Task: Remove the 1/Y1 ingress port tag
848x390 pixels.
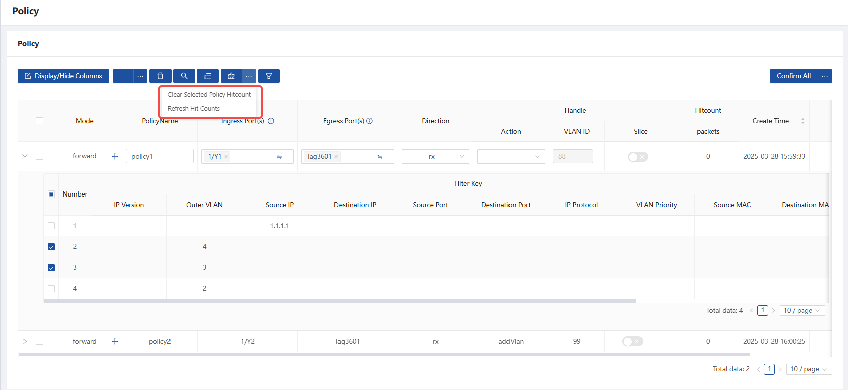Action: coord(226,157)
